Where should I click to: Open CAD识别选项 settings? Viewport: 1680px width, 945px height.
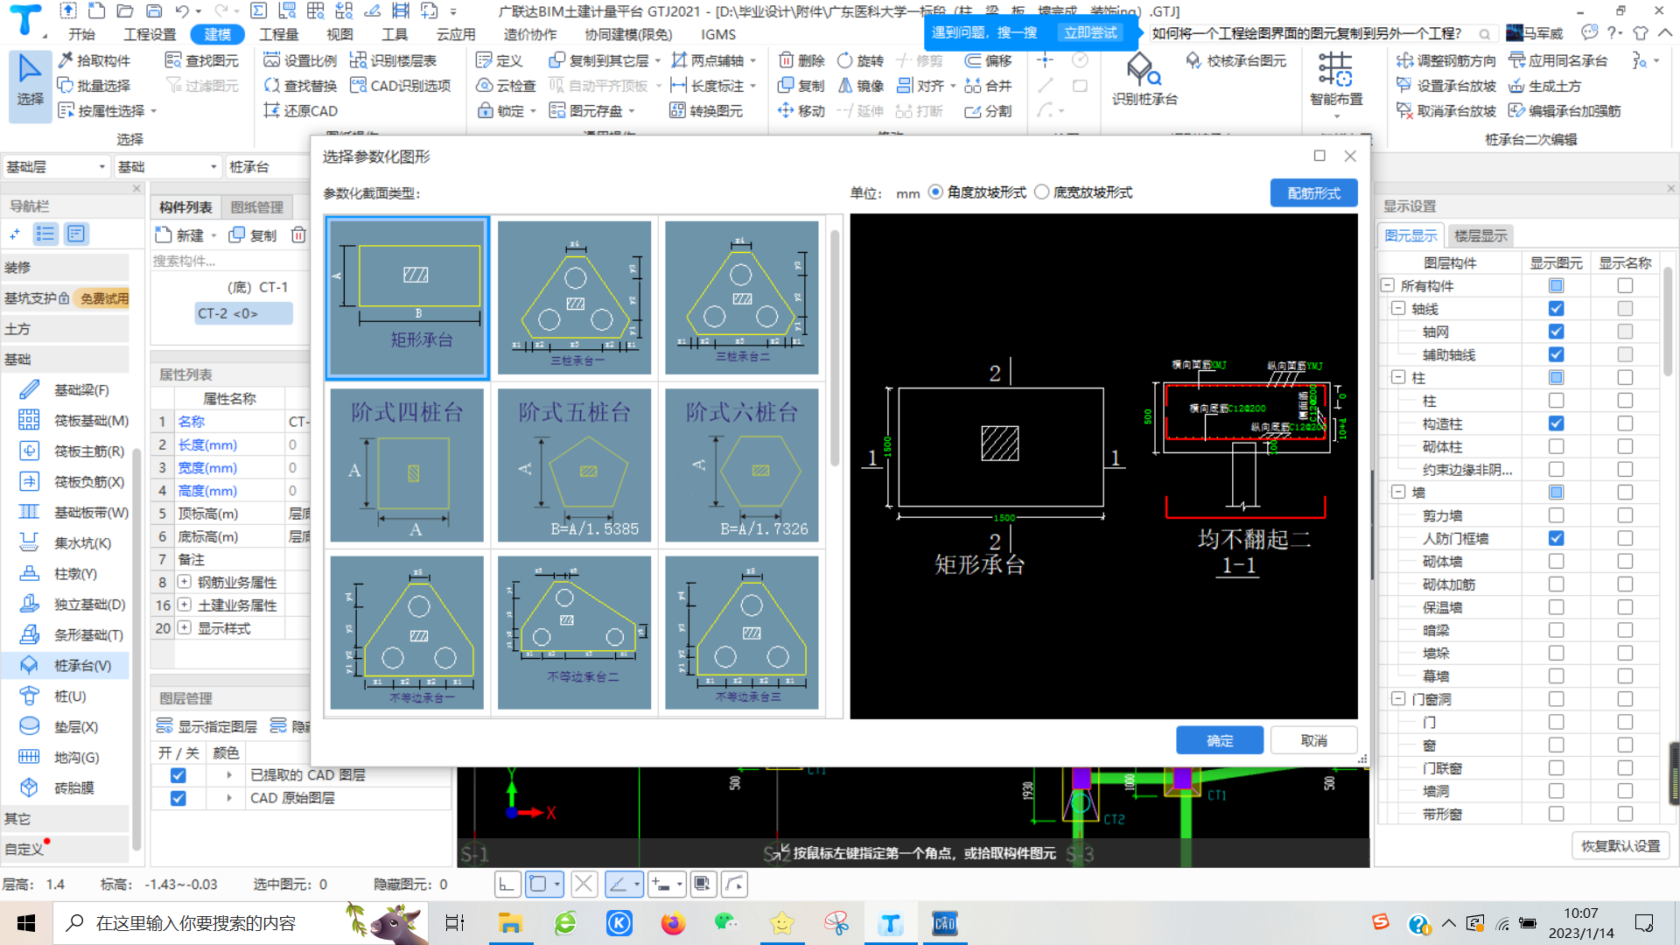coord(400,86)
